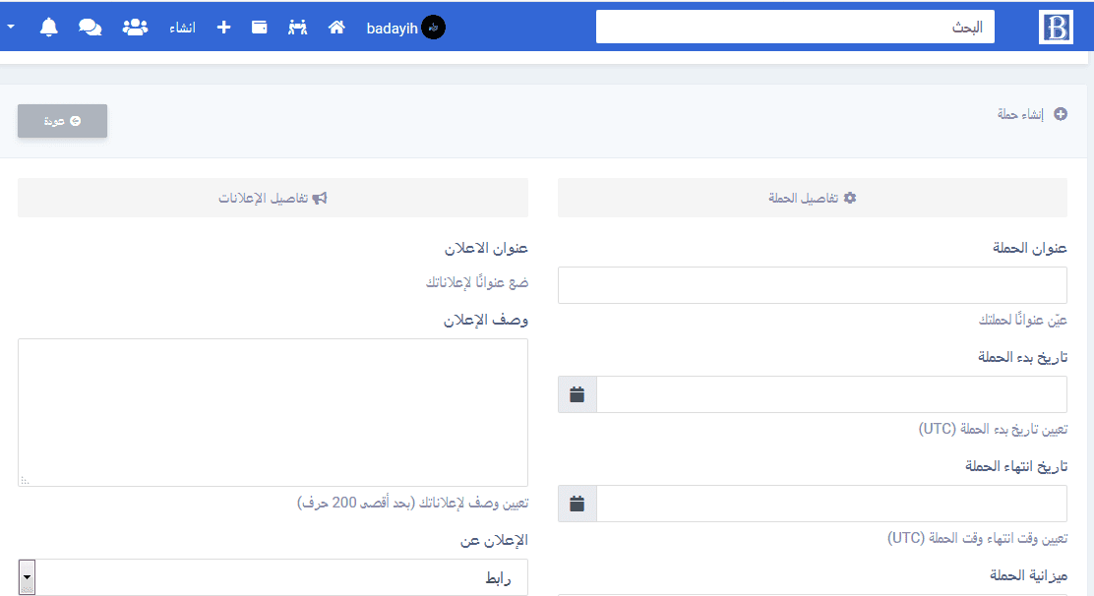Open calendar icon for campaign start date
This screenshot has width=1094, height=596.
[x=577, y=394]
